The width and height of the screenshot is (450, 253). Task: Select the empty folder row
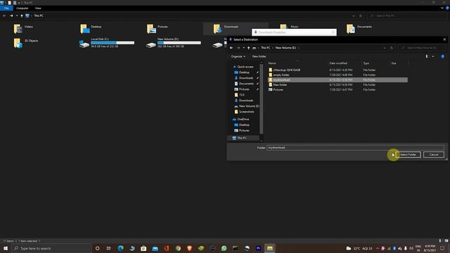[x=337, y=75]
